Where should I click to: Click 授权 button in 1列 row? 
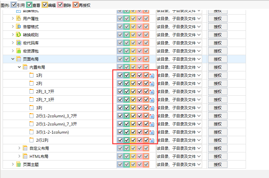[x=218, y=75]
